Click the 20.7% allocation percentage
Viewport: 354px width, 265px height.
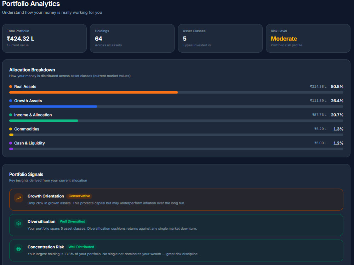coord(337,115)
